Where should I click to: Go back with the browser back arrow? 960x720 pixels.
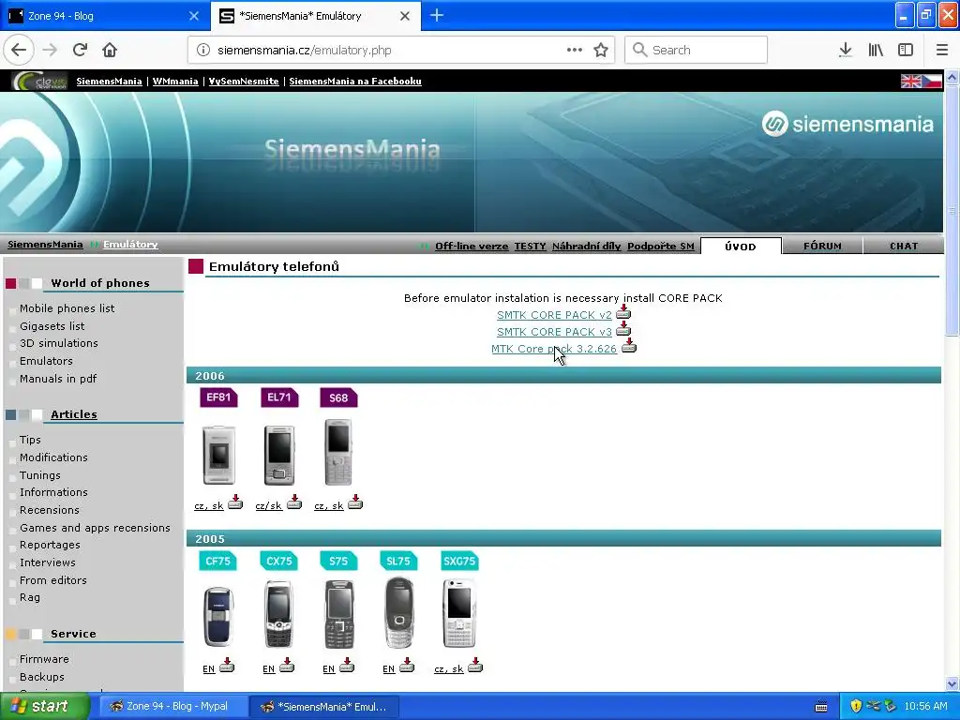pyautogui.click(x=19, y=51)
